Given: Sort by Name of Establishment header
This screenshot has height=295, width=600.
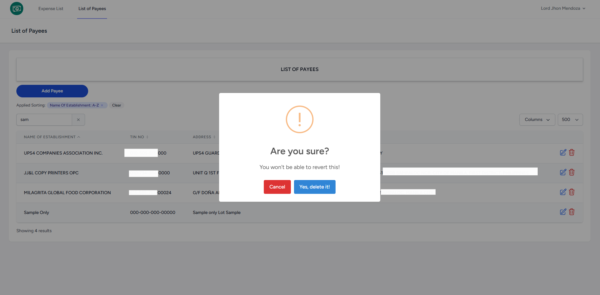Looking at the screenshot, I should tap(52, 137).
